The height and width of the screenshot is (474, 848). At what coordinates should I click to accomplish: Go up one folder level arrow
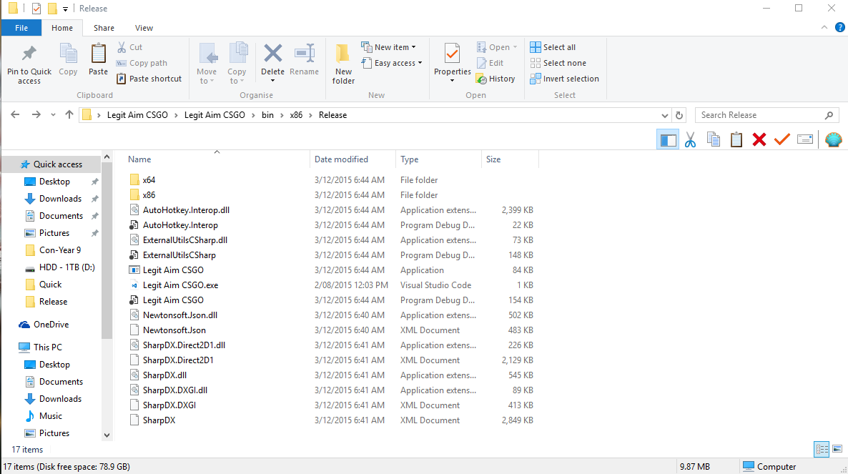tap(69, 114)
